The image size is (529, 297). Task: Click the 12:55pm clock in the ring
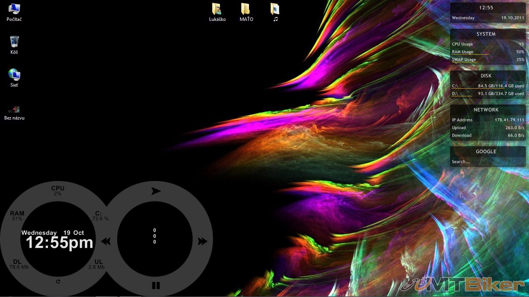tap(59, 243)
